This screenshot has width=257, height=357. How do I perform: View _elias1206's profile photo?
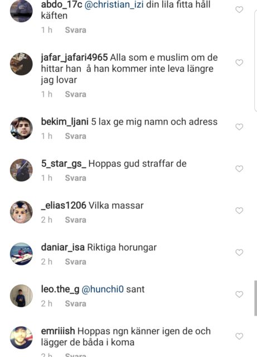(x=21, y=212)
